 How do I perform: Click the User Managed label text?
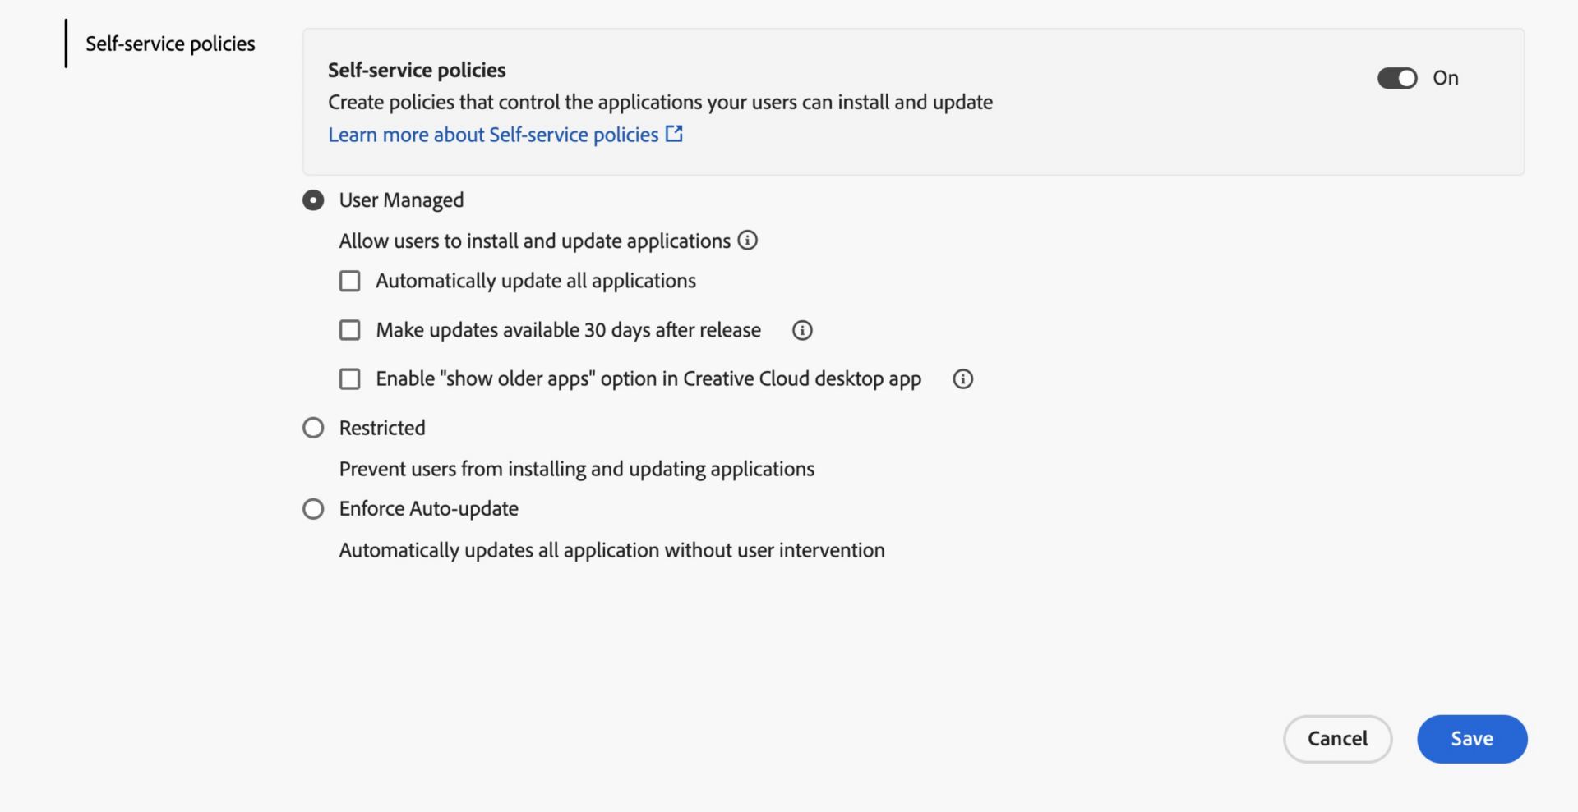click(x=401, y=200)
